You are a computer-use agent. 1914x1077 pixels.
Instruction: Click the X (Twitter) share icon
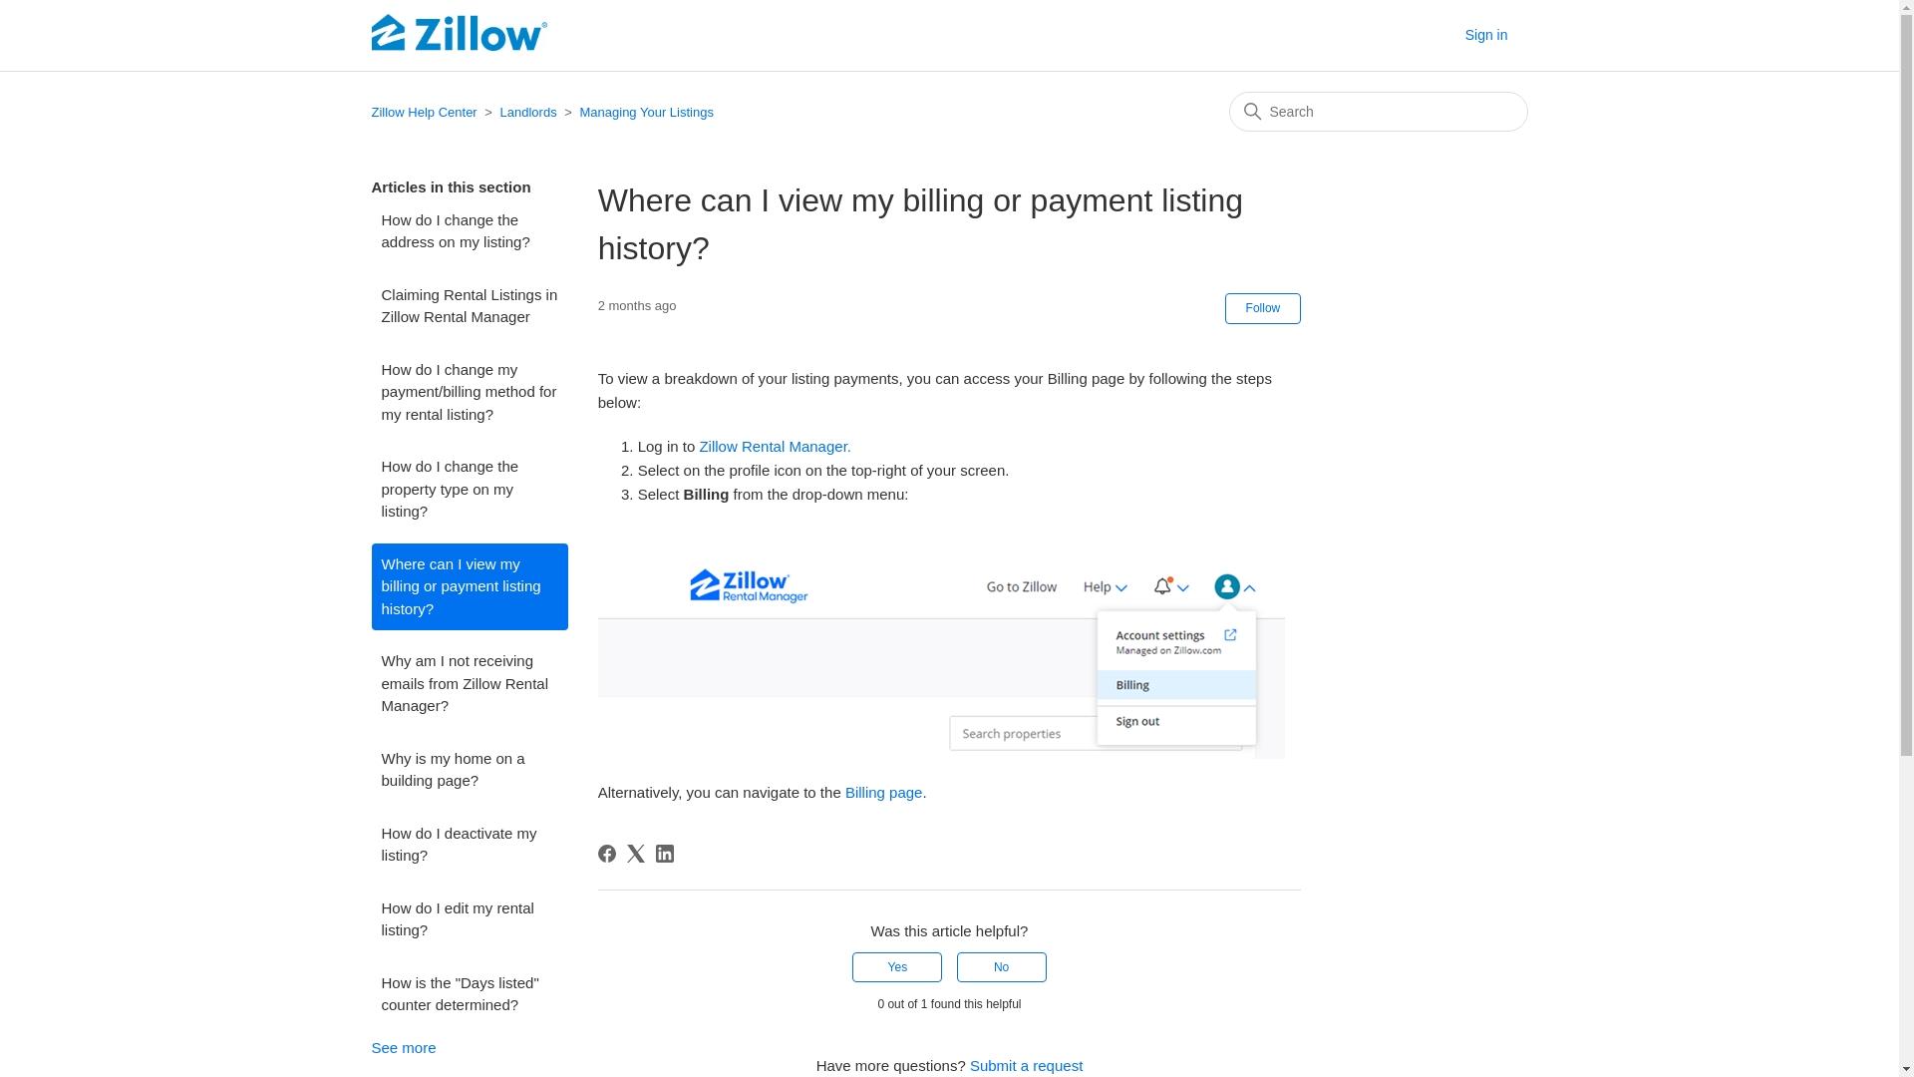pyautogui.click(x=635, y=853)
